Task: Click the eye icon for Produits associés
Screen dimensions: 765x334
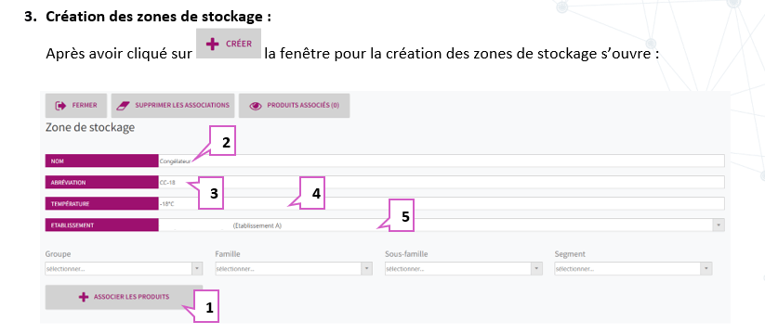Action: tap(256, 106)
